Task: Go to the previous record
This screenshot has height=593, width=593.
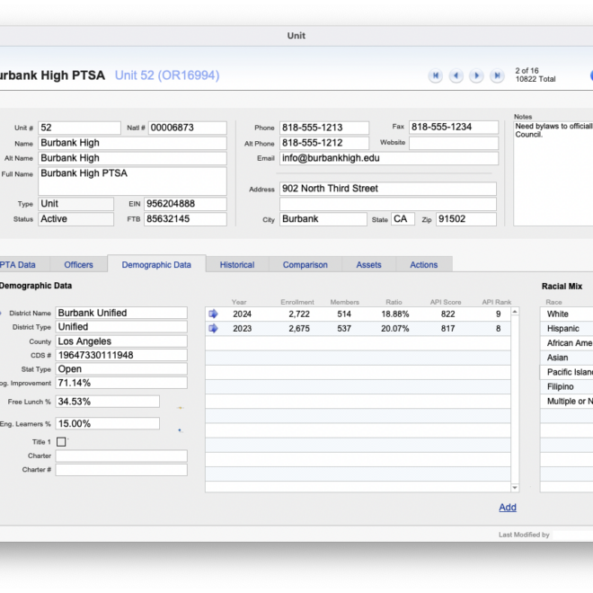Action: pyautogui.click(x=456, y=76)
